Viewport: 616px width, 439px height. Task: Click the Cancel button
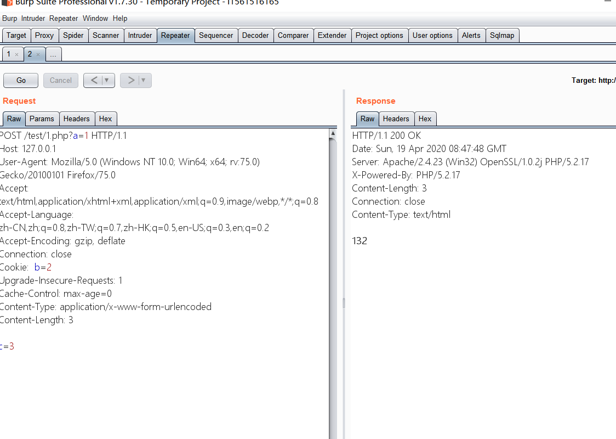60,80
